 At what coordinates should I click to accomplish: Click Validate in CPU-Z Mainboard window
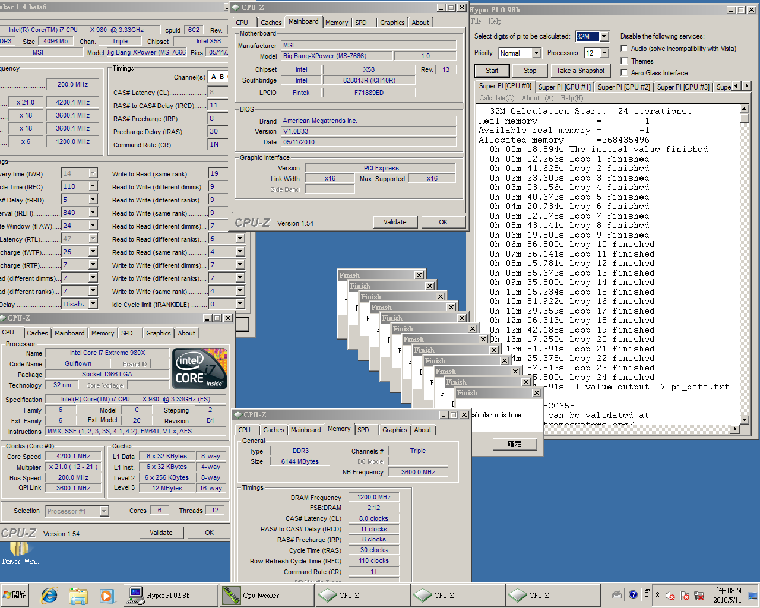click(x=395, y=222)
